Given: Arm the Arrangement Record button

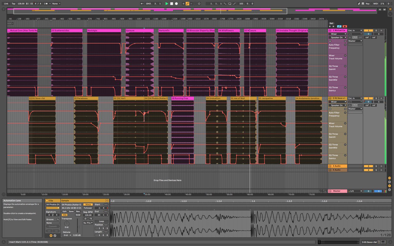Looking at the screenshot, I should [x=176, y=4].
